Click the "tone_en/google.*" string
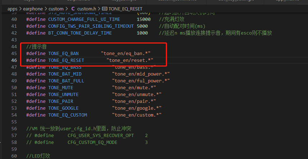This screenshot has width=308, height=159. coord(137,108)
